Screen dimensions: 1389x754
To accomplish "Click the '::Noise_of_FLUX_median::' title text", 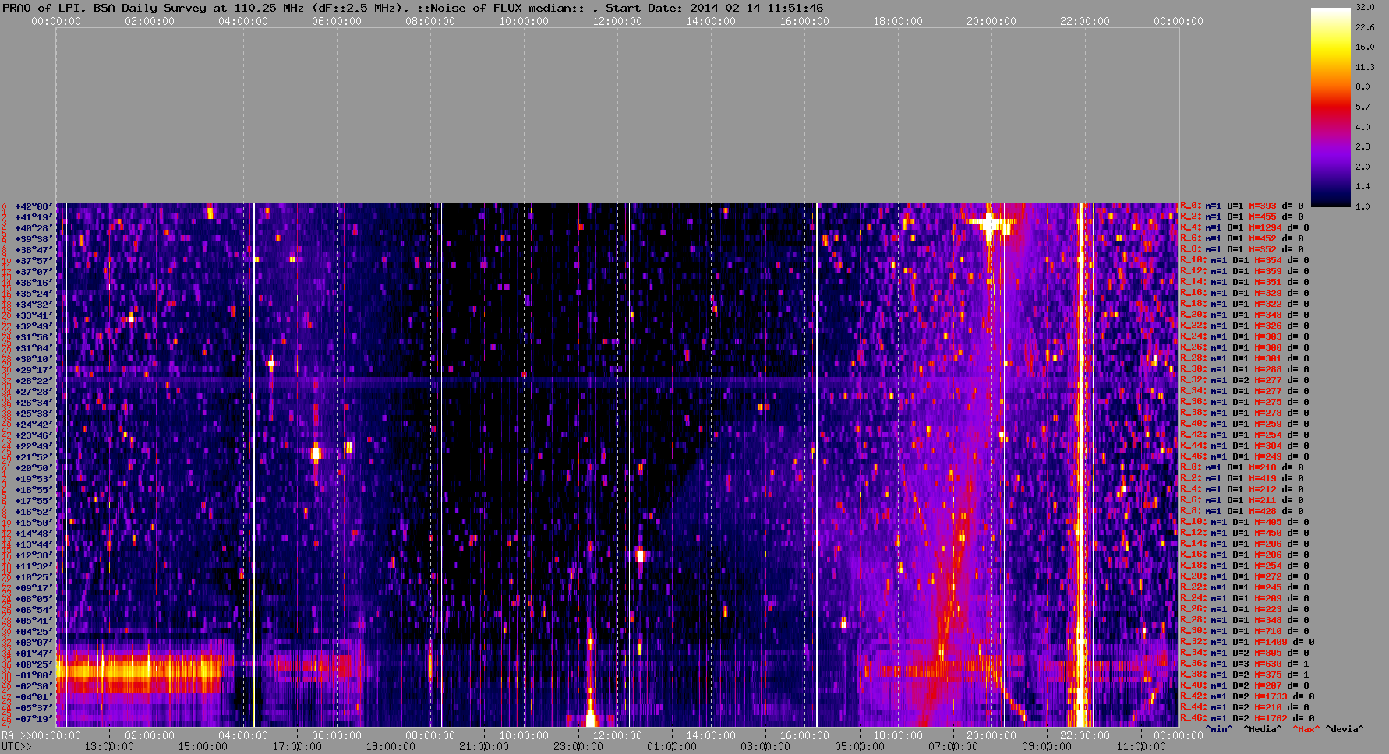I will tap(501, 8).
